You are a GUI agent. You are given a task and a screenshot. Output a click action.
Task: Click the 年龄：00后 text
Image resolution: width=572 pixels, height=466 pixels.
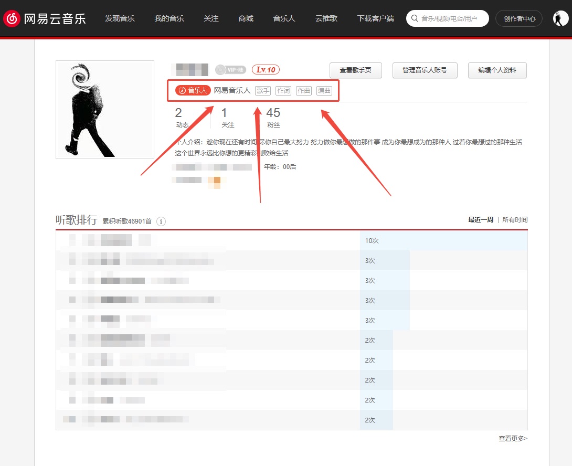click(280, 167)
